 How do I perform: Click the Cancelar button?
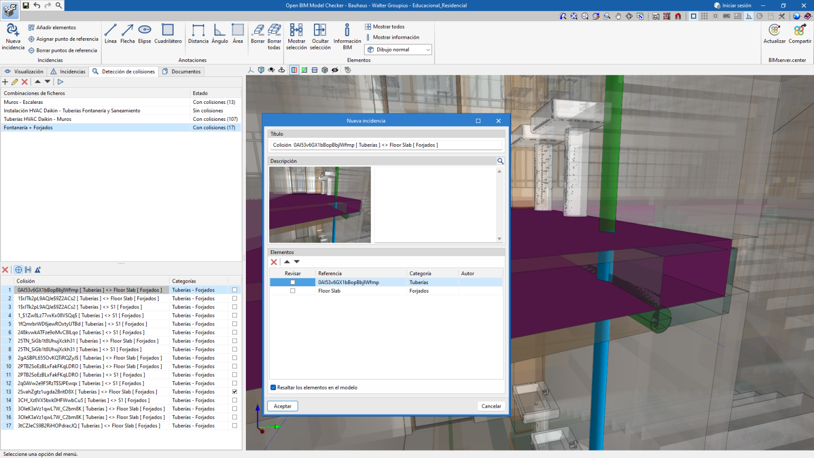coord(491,406)
